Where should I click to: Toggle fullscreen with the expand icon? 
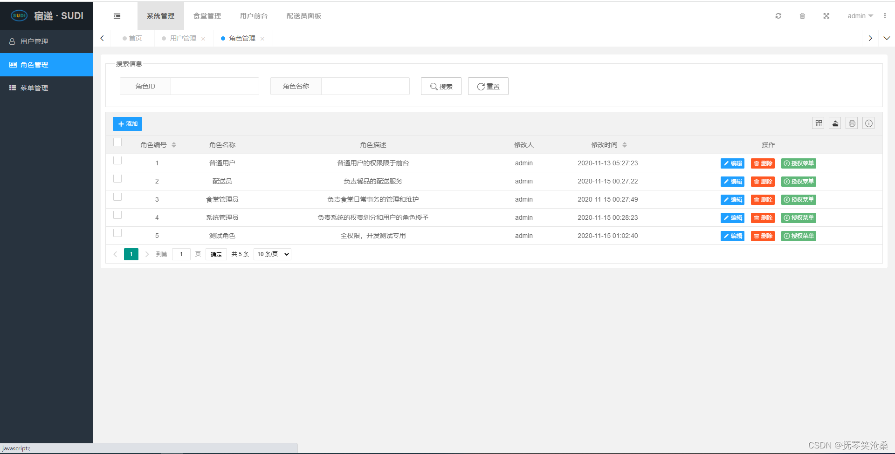click(x=826, y=16)
